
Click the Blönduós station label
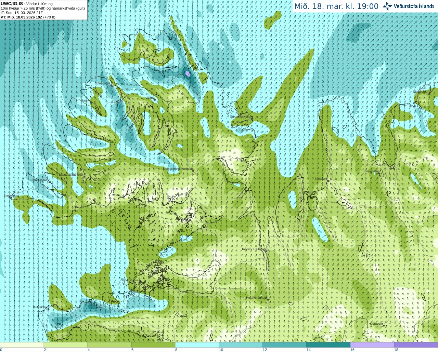[x=321, y=178]
